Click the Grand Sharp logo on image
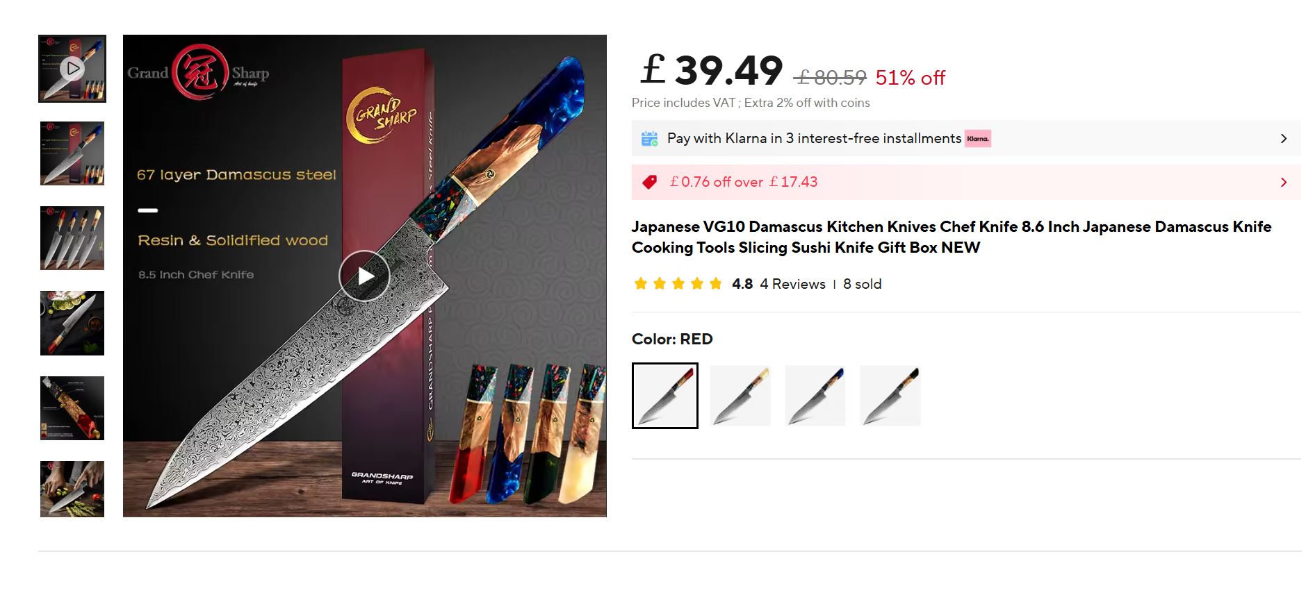Screen dimensions: 1306x595 pos(198,75)
